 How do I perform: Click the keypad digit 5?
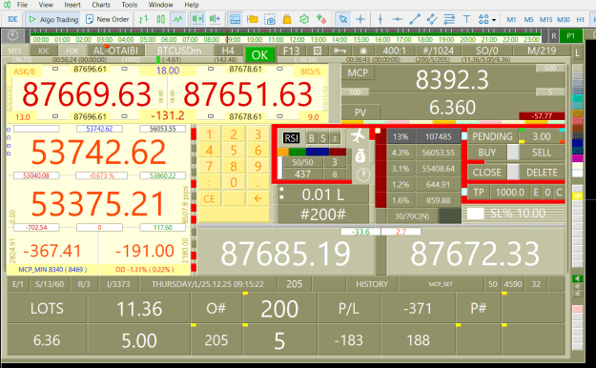click(234, 151)
